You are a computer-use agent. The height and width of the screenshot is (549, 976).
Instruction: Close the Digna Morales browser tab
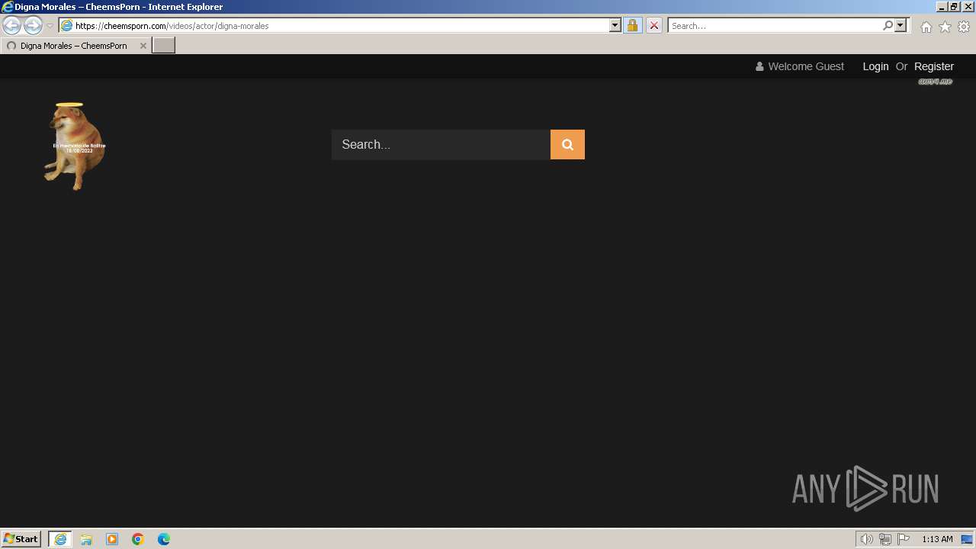click(143, 46)
